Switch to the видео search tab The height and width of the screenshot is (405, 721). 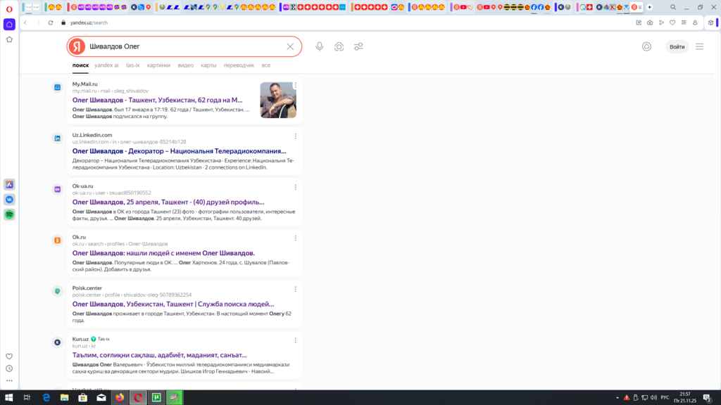tap(185, 65)
